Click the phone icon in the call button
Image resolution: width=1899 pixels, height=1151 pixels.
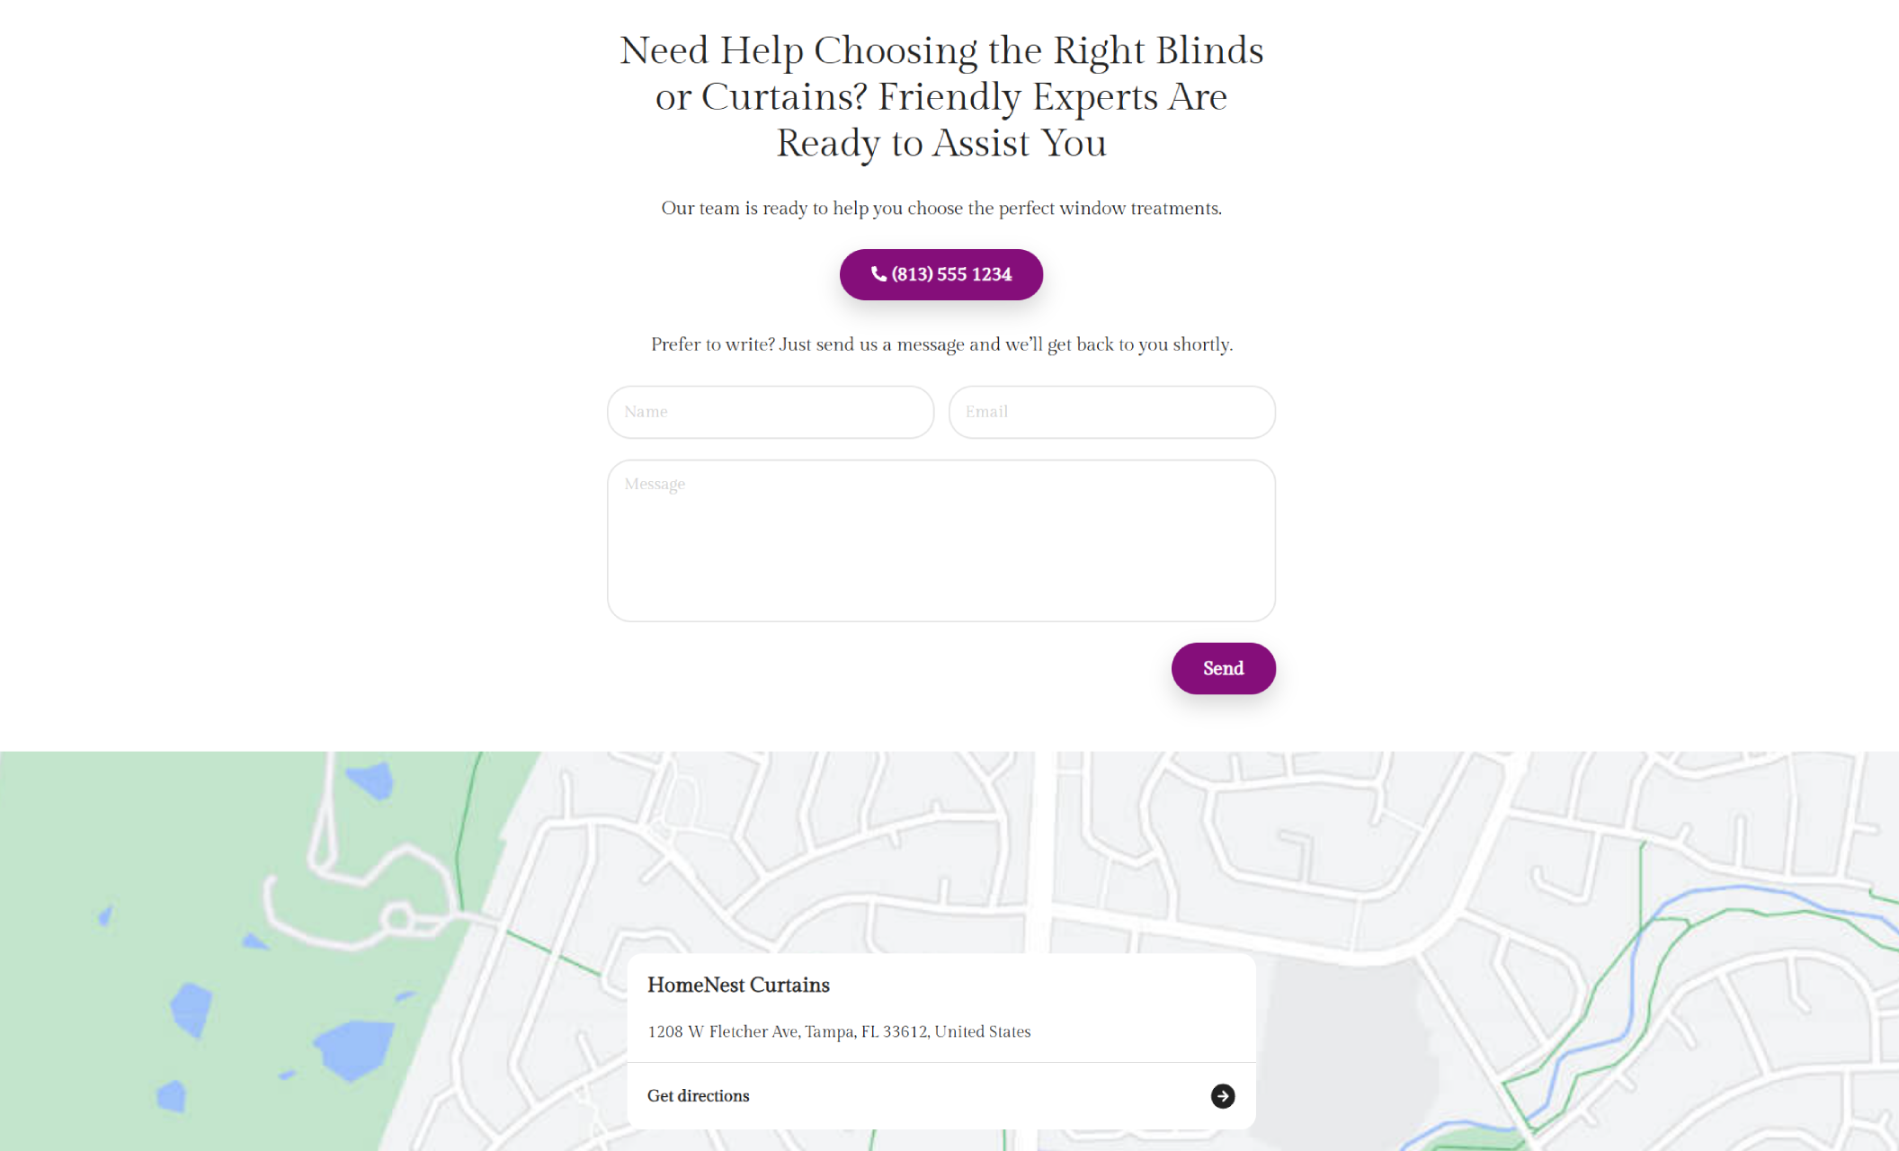pos(877,274)
